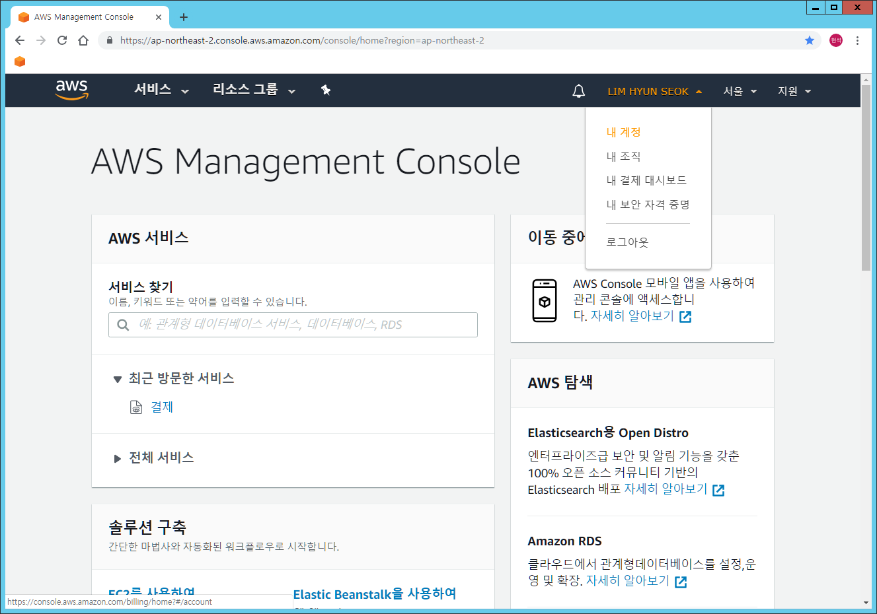The image size is (877, 614).
Task: Click the pushpin shortcuts icon
Action: tap(326, 90)
